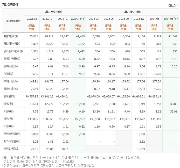Click sales value 28,417
The image size is (180, 168).
(49, 36)
